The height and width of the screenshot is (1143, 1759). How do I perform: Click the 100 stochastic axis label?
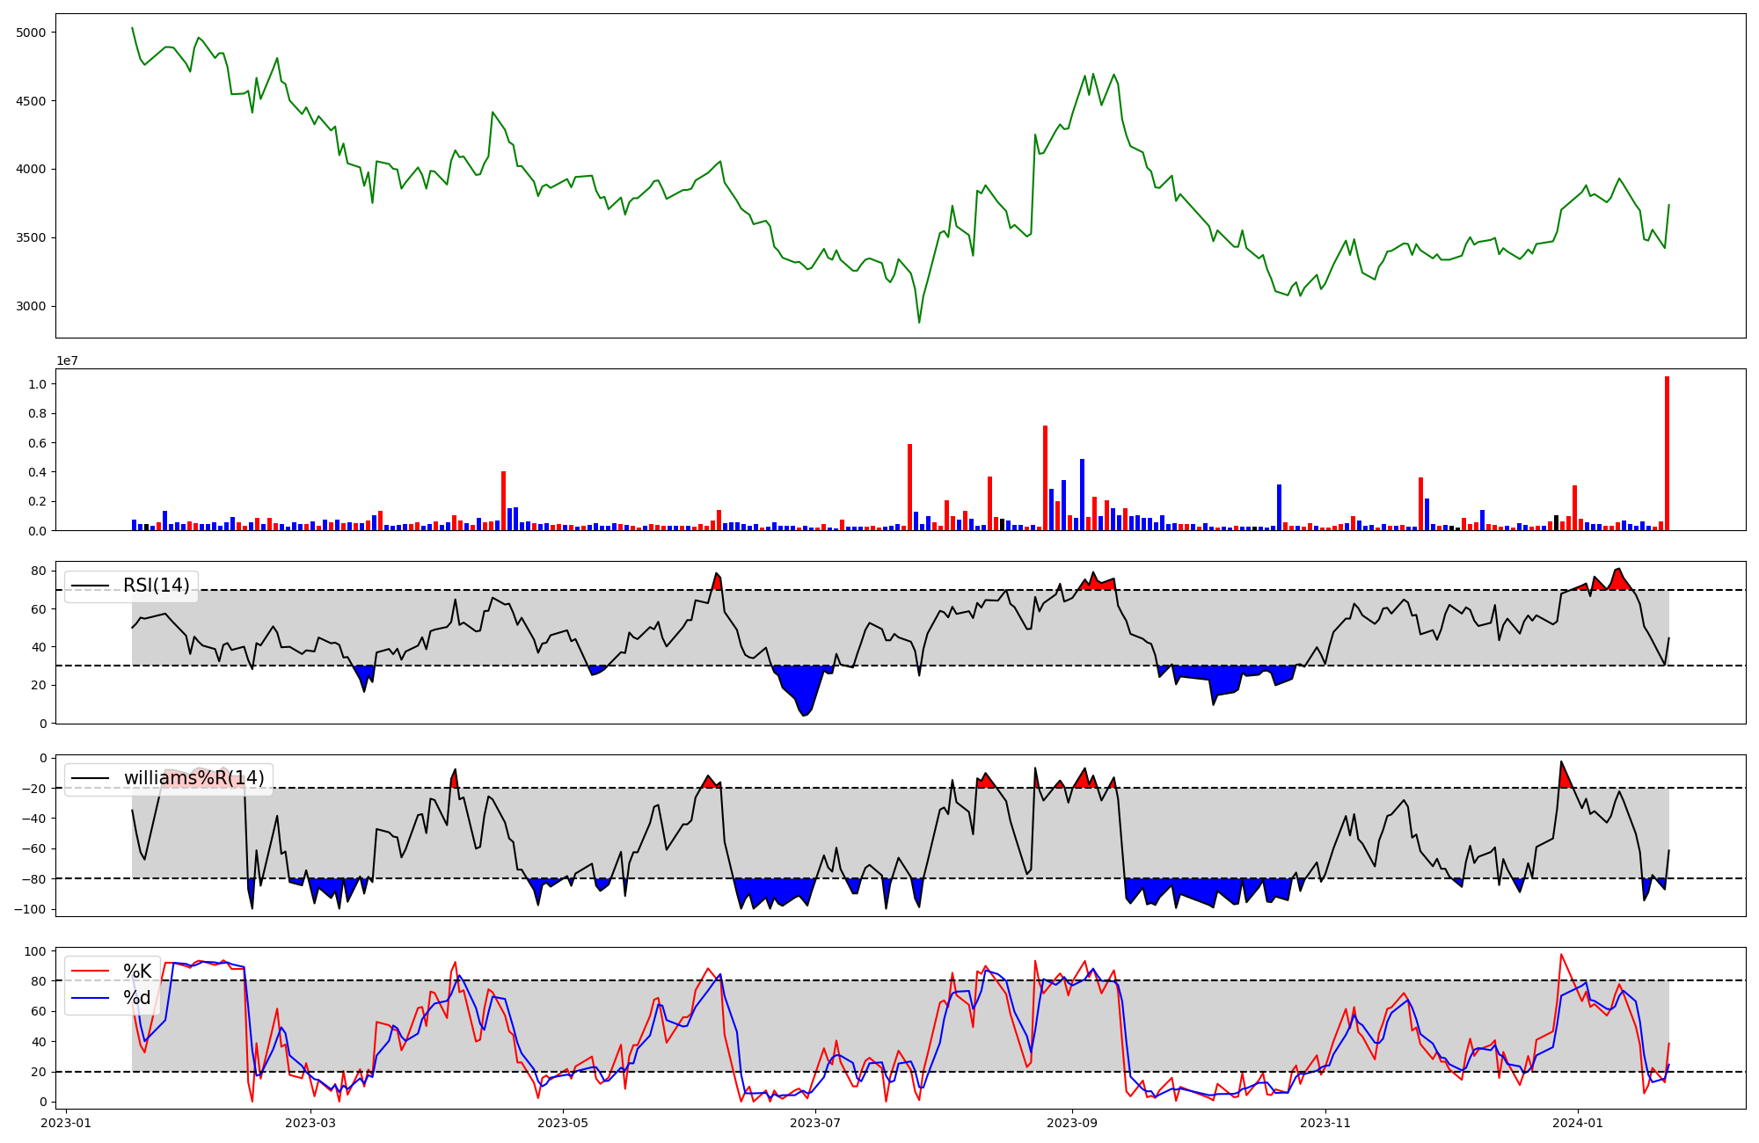(x=35, y=952)
